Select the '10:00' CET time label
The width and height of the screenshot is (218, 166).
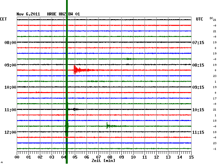click(10, 87)
